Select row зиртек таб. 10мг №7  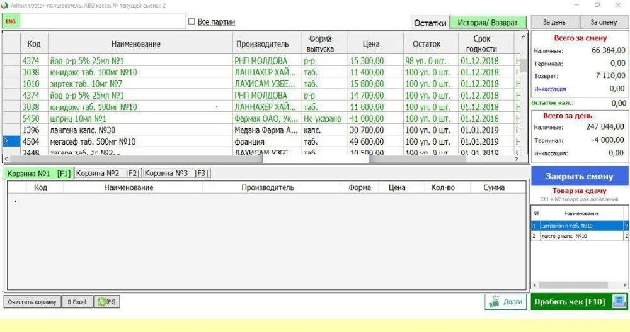[261, 84]
